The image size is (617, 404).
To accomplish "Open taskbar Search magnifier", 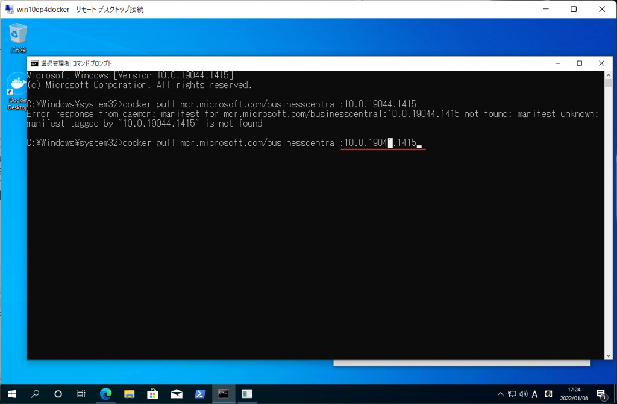I will point(35,394).
